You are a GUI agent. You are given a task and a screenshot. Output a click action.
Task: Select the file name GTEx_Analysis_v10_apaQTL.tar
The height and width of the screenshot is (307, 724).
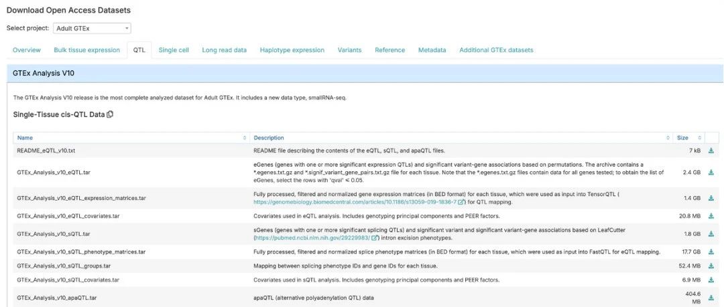(57, 298)
